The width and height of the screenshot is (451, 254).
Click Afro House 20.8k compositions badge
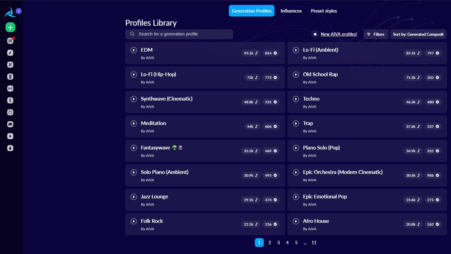tap(413, 224)
